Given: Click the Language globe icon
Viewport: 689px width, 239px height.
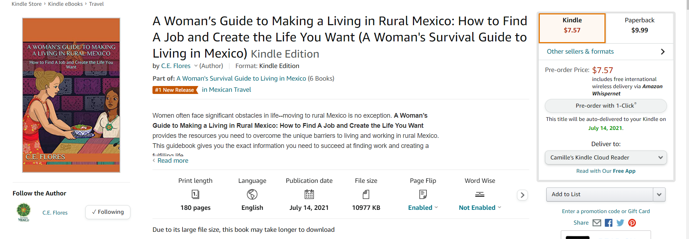Looking at the screenshot, I should [x=252, y=194].
